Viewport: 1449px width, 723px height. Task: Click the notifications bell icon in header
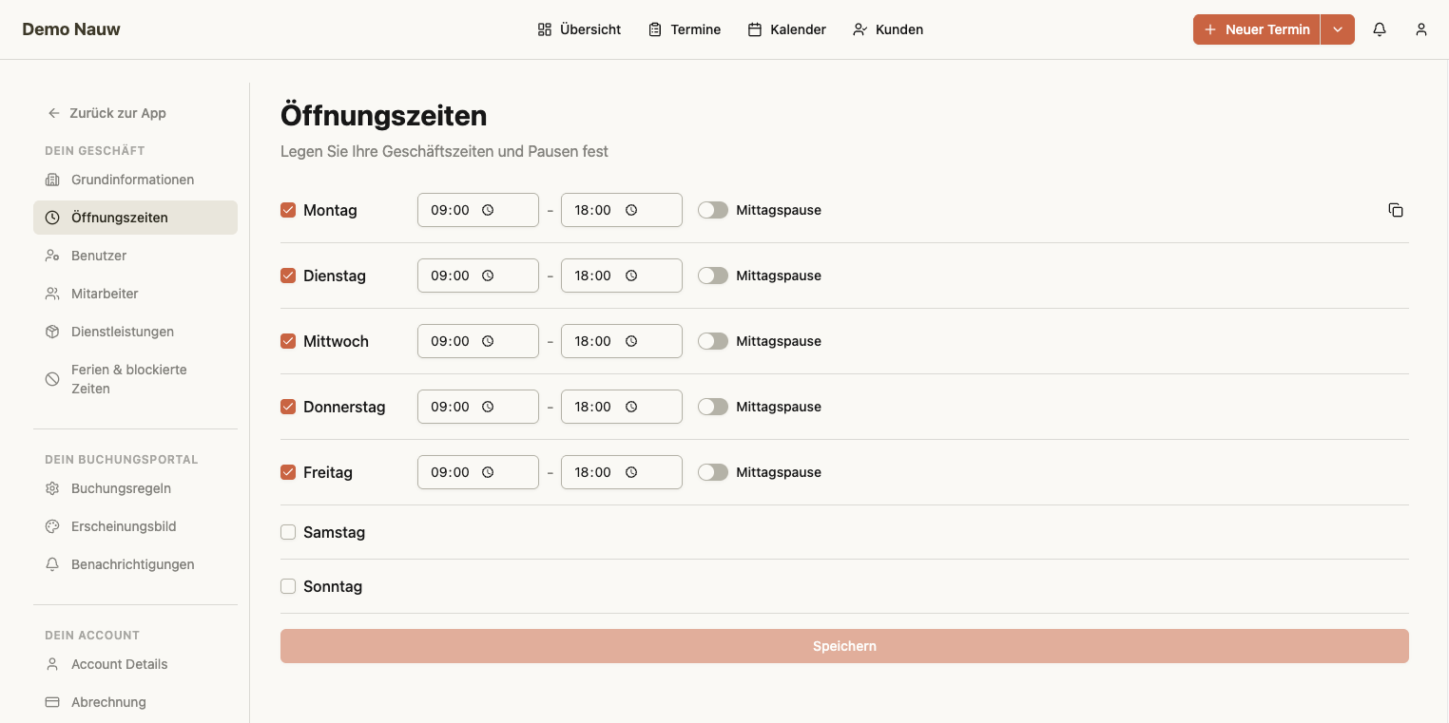[1380, 29]
